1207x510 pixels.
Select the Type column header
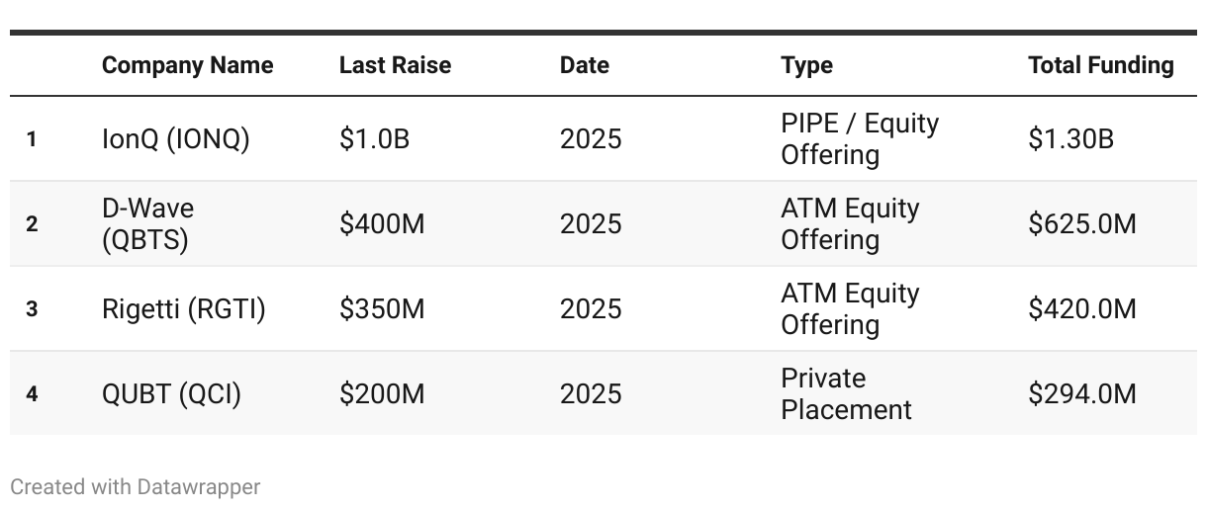(x=806, y=65)
